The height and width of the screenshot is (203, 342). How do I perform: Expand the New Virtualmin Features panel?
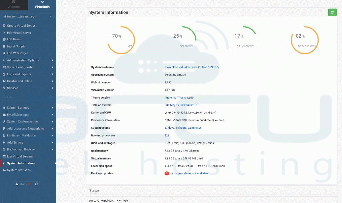coord(212,200)
